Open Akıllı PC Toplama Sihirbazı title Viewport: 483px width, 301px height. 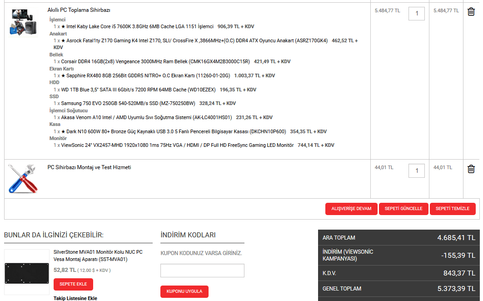[x=79, y=10]
